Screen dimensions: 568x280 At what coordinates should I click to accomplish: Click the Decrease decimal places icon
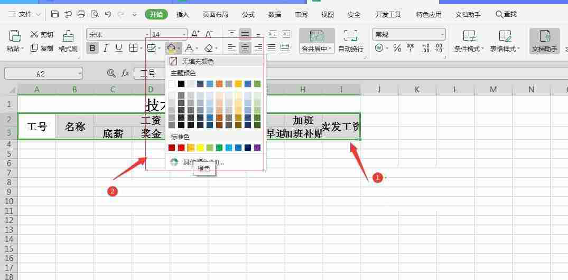click(x=439, y=48)
